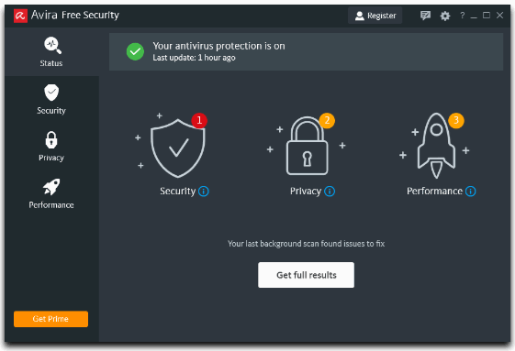The height and width of the screenshot is (351, 515).
Task: Open the Status section in sidebar
Action: tap(51, 52)
